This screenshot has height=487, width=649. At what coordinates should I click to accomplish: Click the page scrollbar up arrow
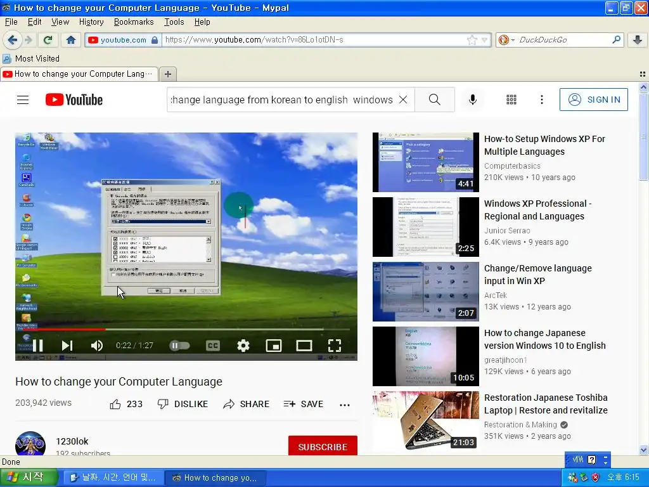[x=643, y=87]
